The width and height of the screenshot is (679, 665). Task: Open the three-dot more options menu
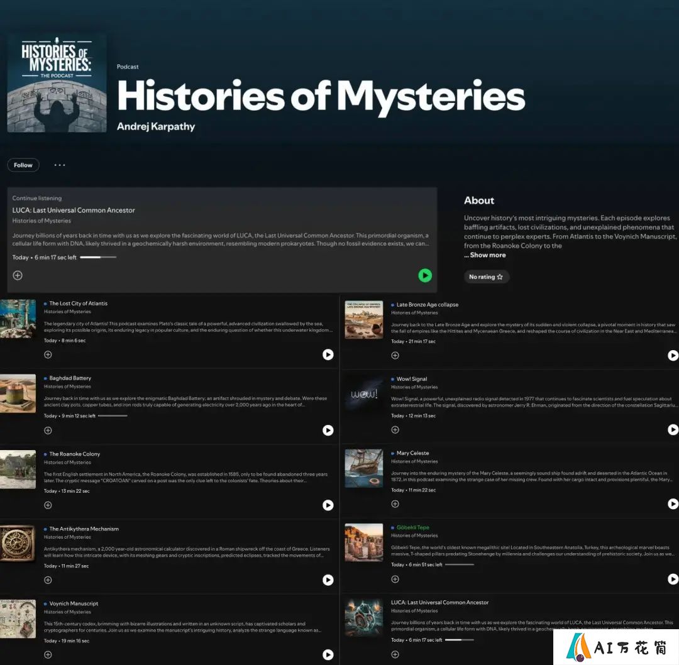coord(60,165)
